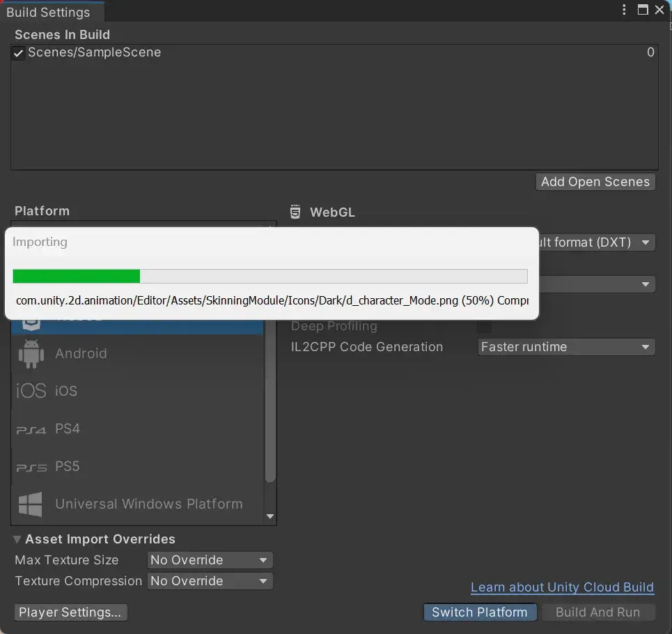Click the Add Open Scenes button

tap(595, 182)
